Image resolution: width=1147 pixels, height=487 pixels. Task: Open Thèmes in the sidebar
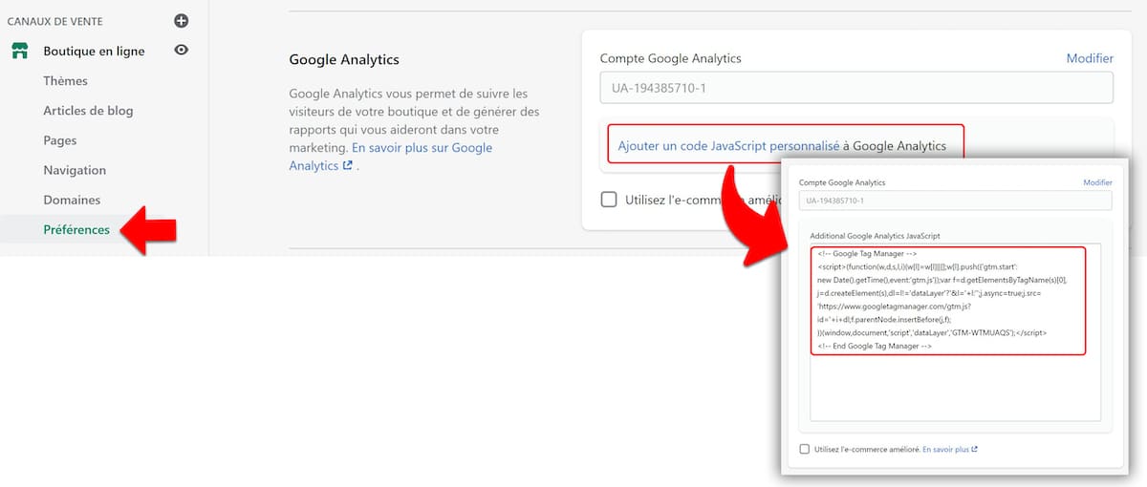(65, 81)
